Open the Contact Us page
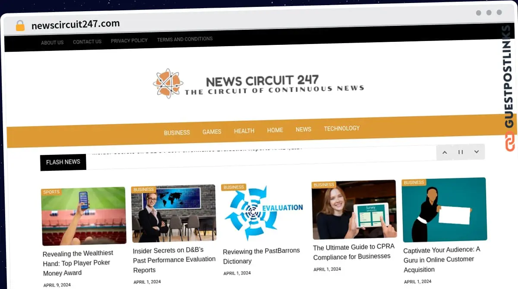This screenshot has height=289, width=518. click(x=87, y=41)
